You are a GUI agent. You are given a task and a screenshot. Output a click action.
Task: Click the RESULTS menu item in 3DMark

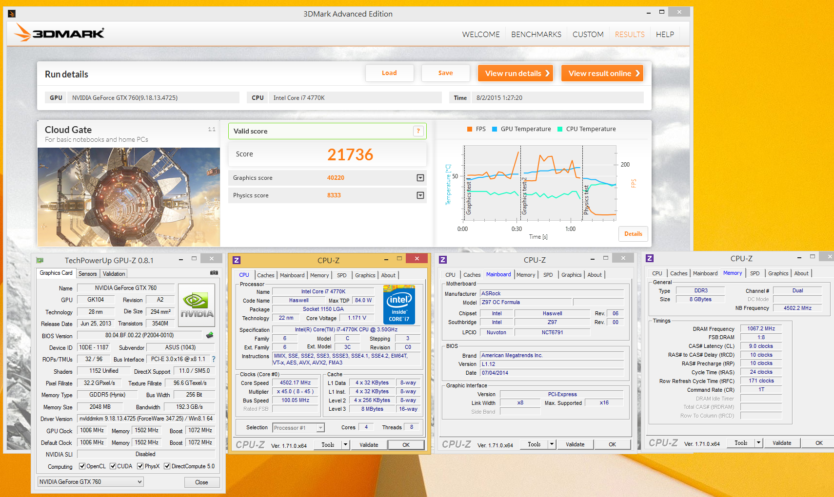(x=630, y=35)
